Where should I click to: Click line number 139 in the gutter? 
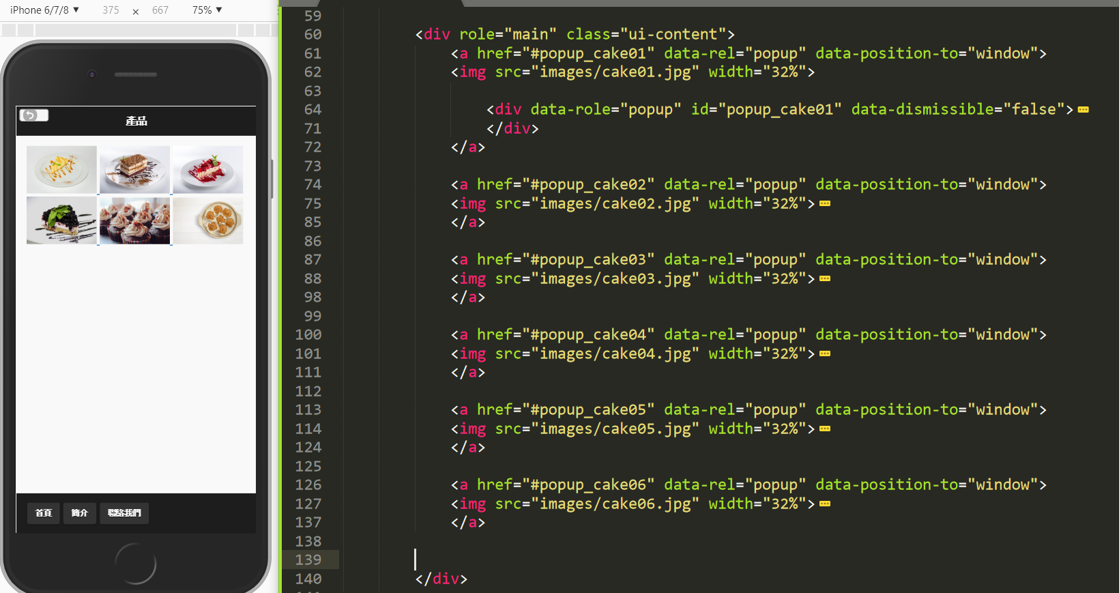[308, 560]
